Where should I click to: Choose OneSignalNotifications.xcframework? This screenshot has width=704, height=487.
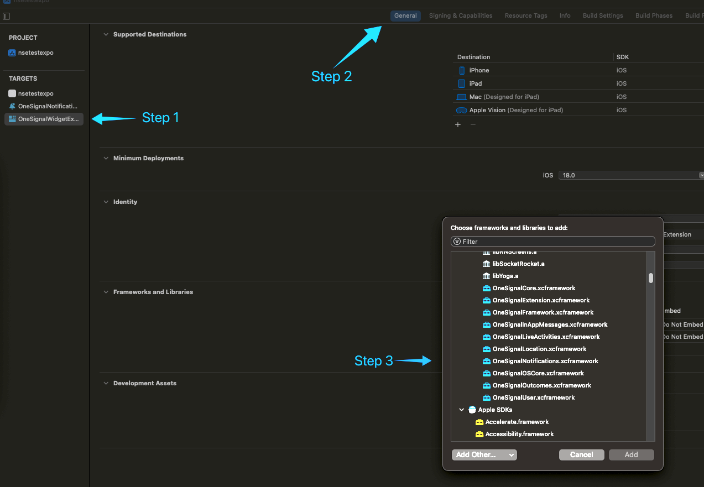tap(545, 361)
